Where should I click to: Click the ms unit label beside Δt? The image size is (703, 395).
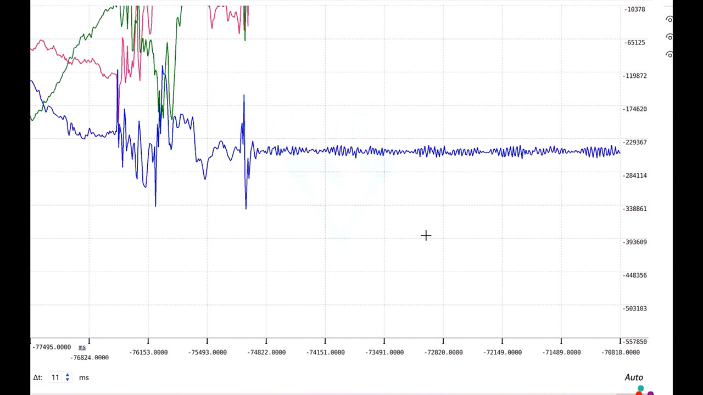tap(84, 377)
